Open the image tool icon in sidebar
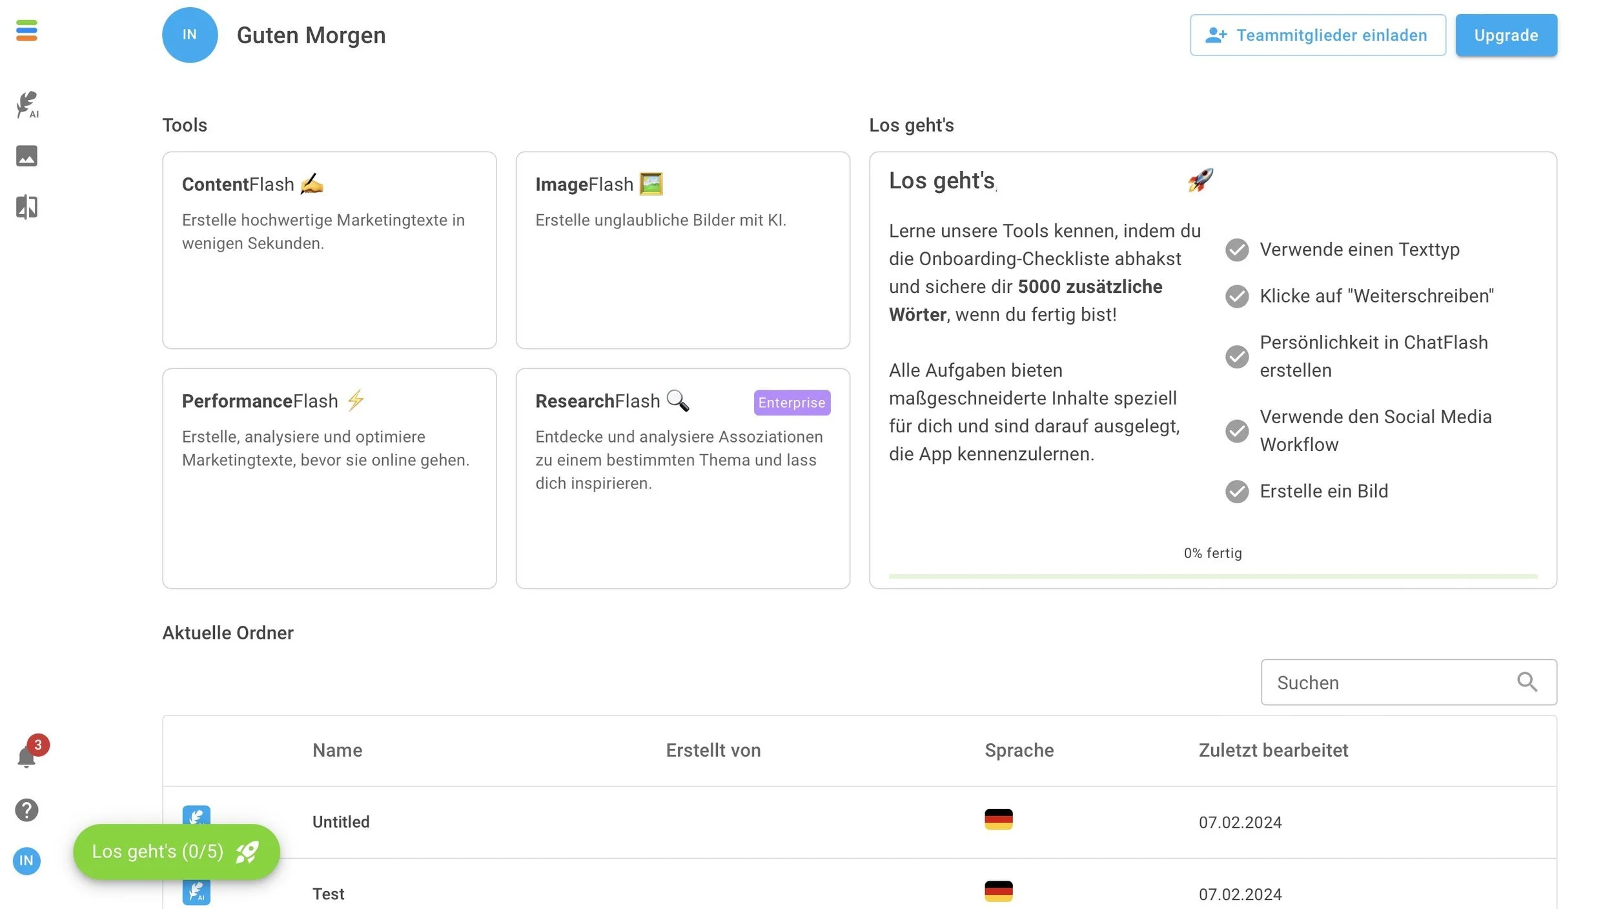 [x=26, y=155]
